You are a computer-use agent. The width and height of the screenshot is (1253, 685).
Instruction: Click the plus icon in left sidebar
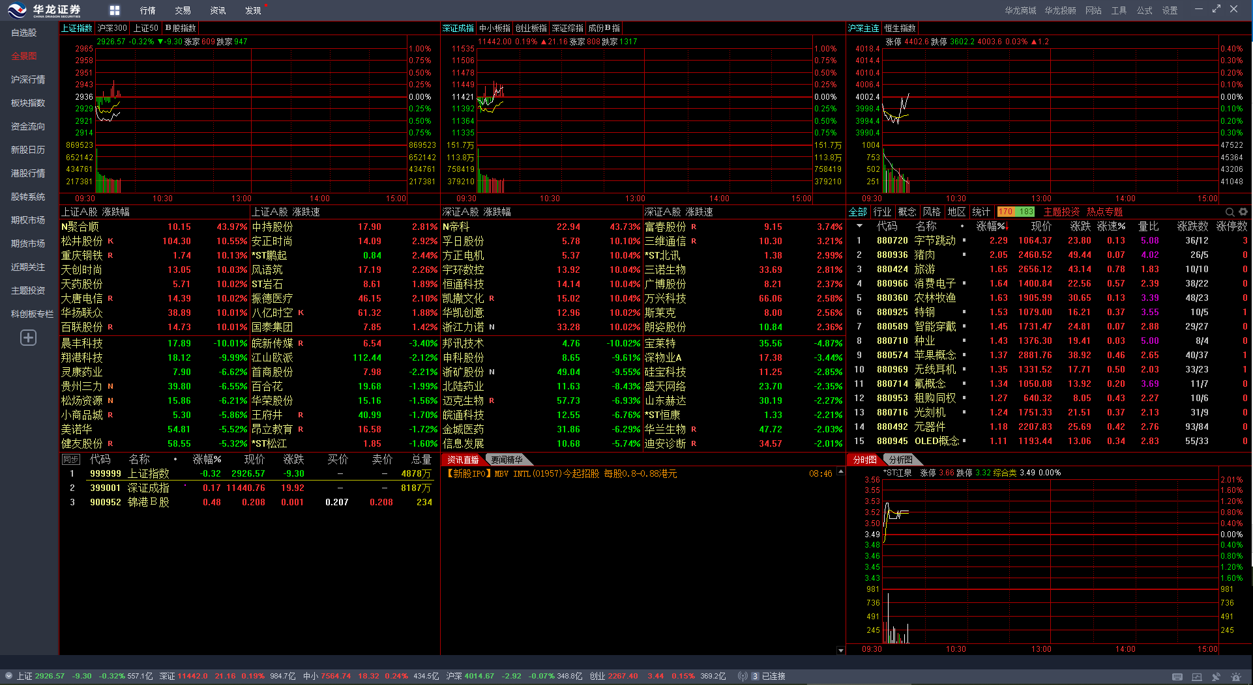(x=28, y=337)
